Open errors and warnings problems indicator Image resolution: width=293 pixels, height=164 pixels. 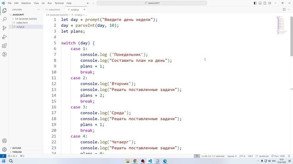coord(12,156)
